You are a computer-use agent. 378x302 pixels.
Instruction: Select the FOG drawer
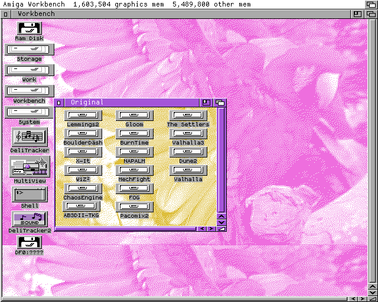[x=134, y=189]
